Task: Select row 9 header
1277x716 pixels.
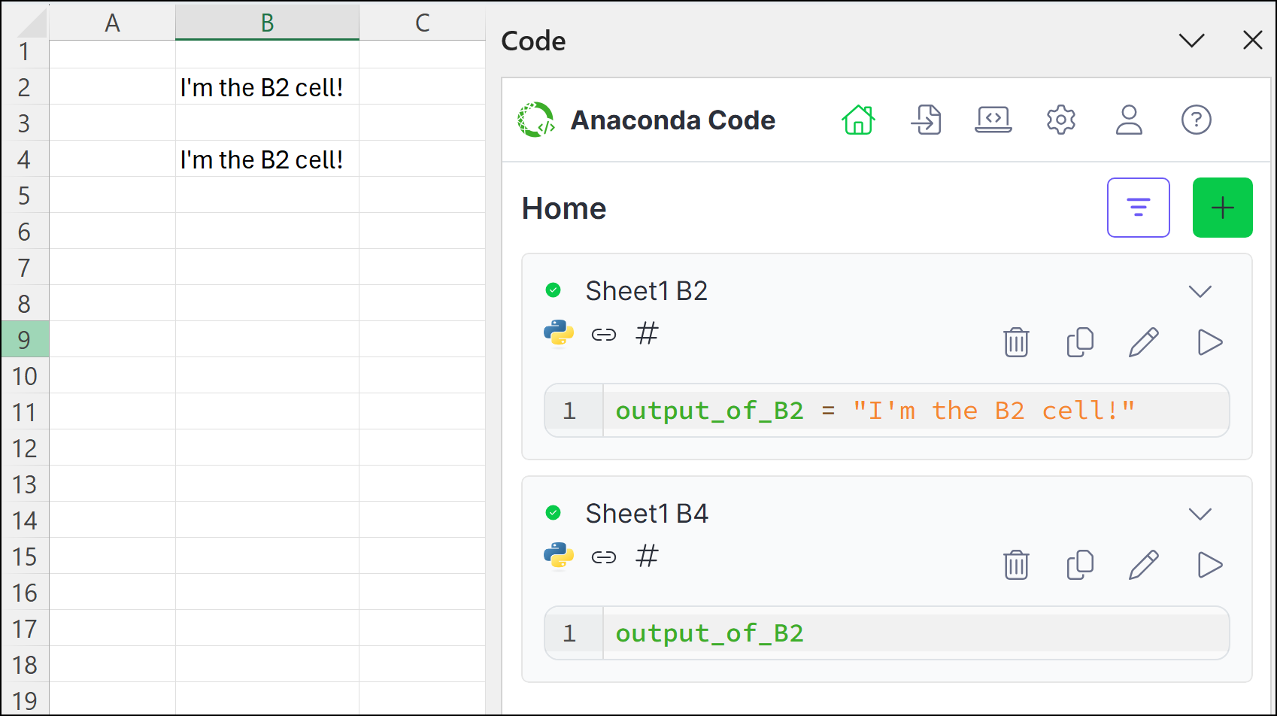Action: tap(25, 339)
